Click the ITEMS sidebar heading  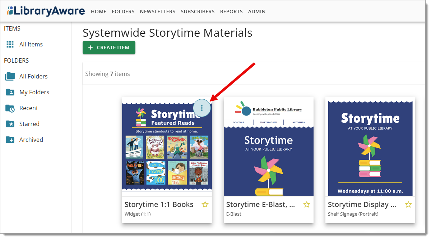[x=12, y=28]
